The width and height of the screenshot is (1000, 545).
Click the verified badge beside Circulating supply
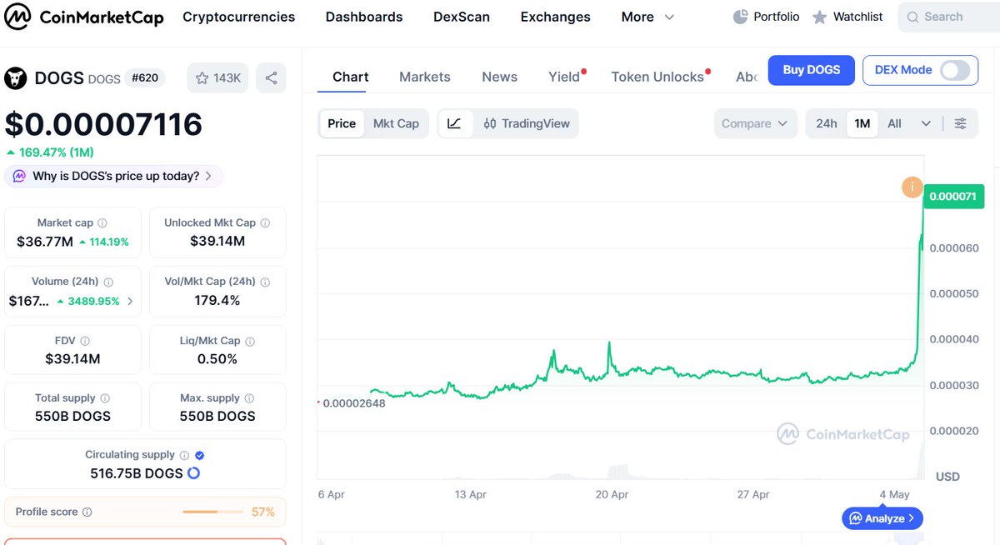(200, 455)
